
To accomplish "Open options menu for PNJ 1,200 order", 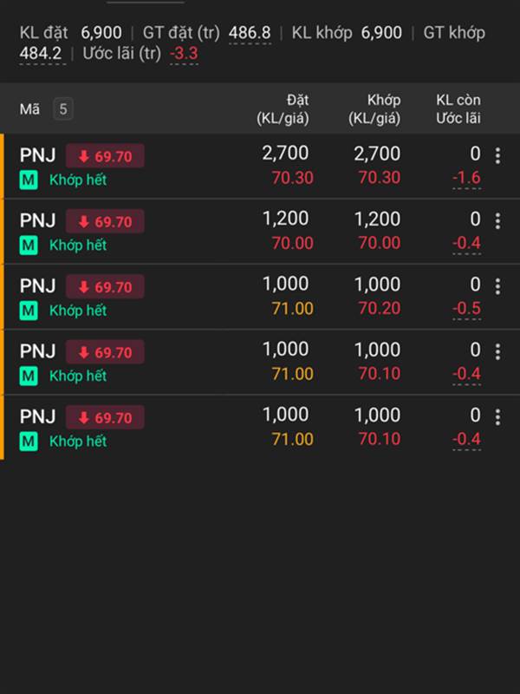I will tap(497, 221).
